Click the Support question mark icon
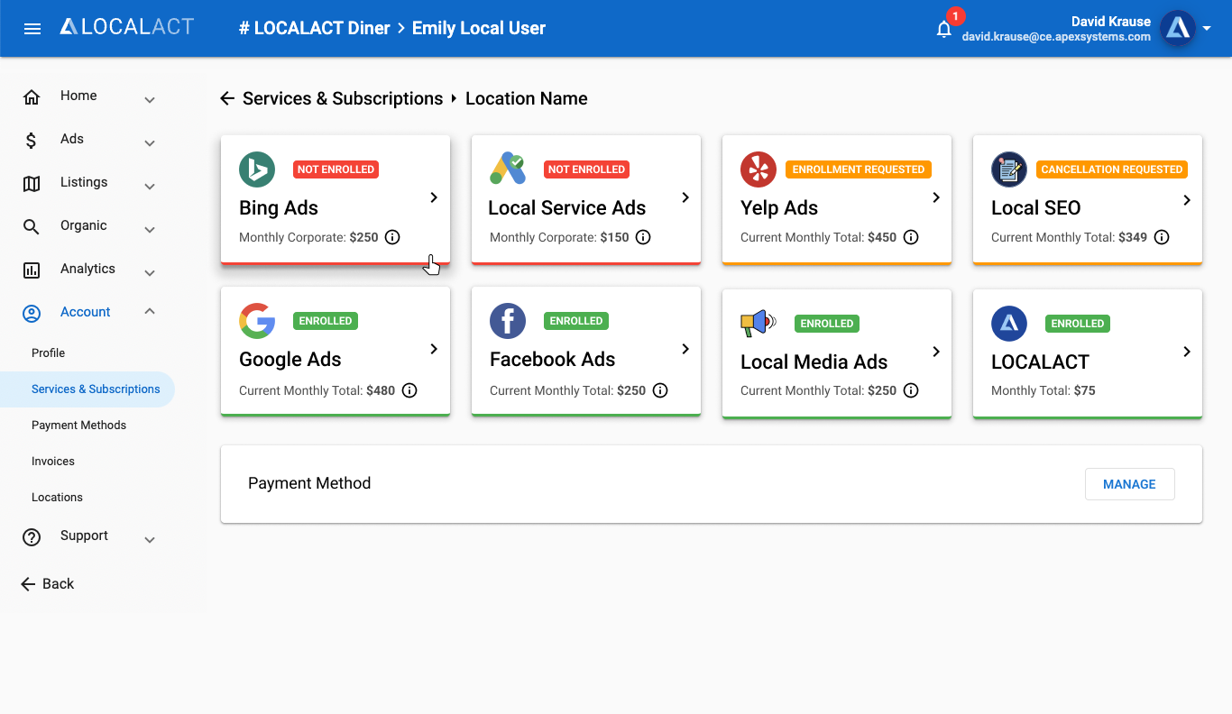1232x714 pixels. click(32, 536)
